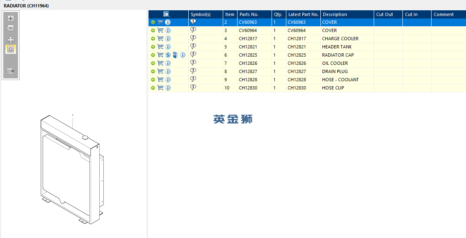Click the list export arrow icon
The width and height of the screenshot is (466, 238).
click(11, 71)
